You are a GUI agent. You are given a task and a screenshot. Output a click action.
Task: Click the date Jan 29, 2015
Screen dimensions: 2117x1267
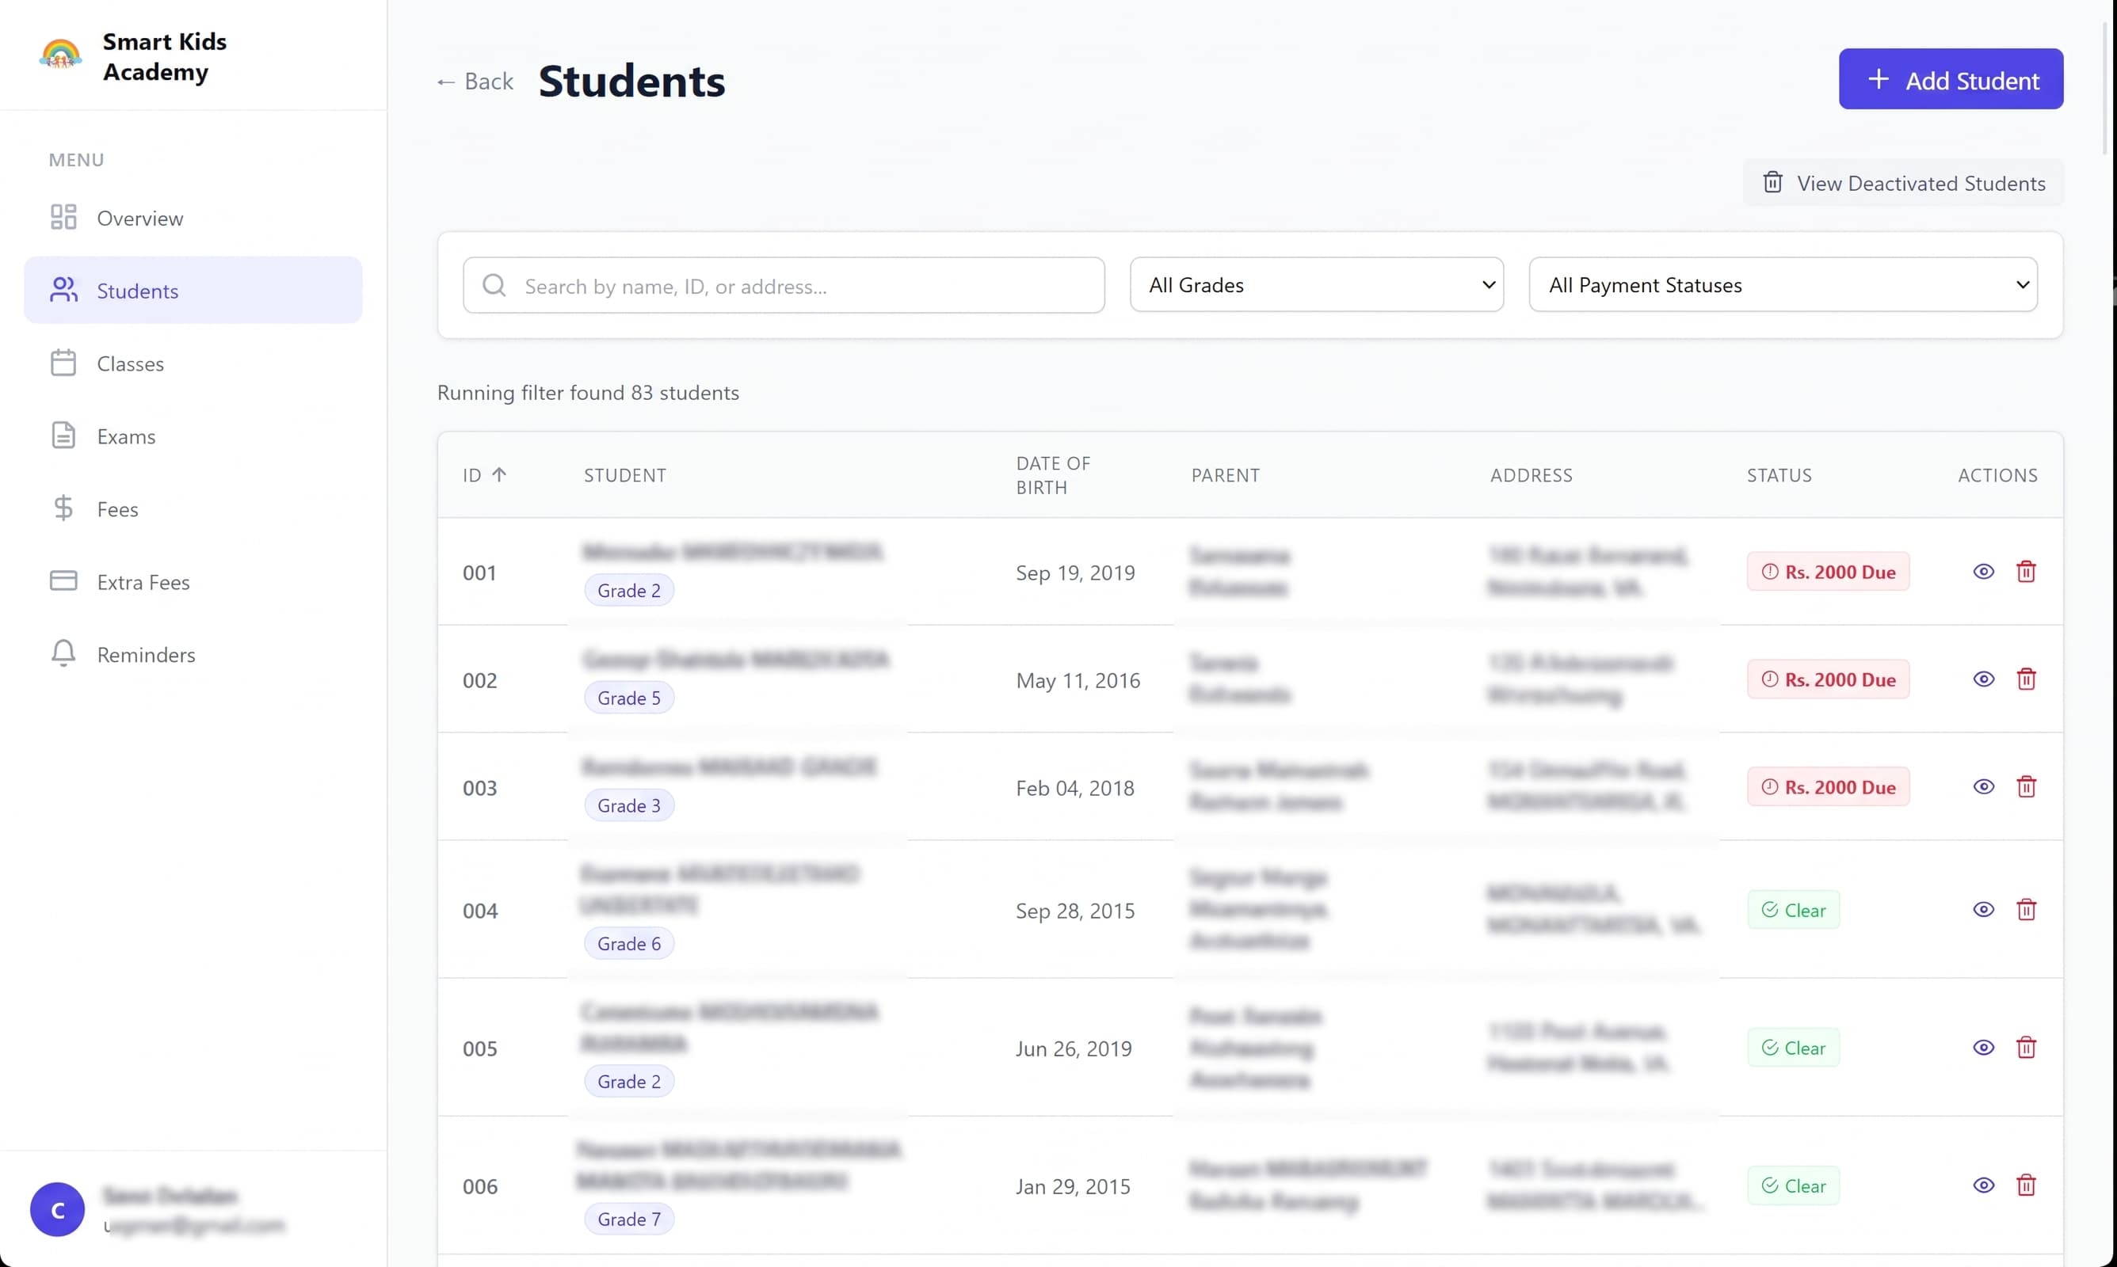(x=1073, y=1186)
